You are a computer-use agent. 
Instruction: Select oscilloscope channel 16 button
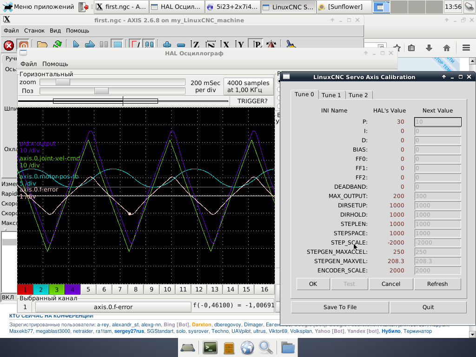pyautogui.click(x=264, y=290)
